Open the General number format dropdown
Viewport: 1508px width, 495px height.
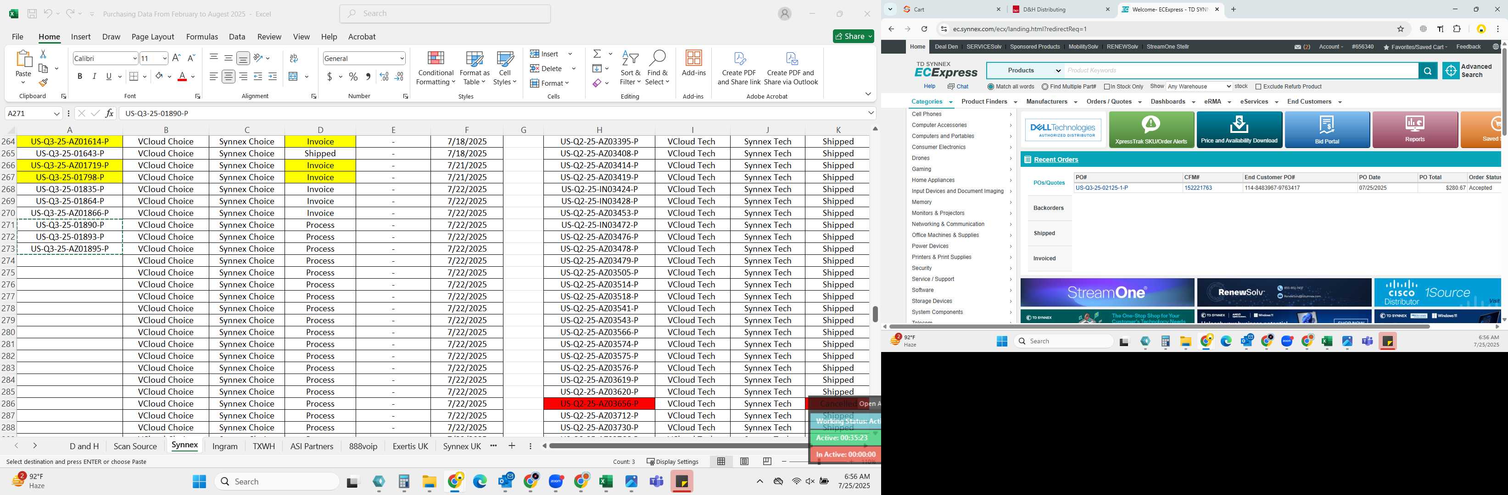(x=402, y=58)
